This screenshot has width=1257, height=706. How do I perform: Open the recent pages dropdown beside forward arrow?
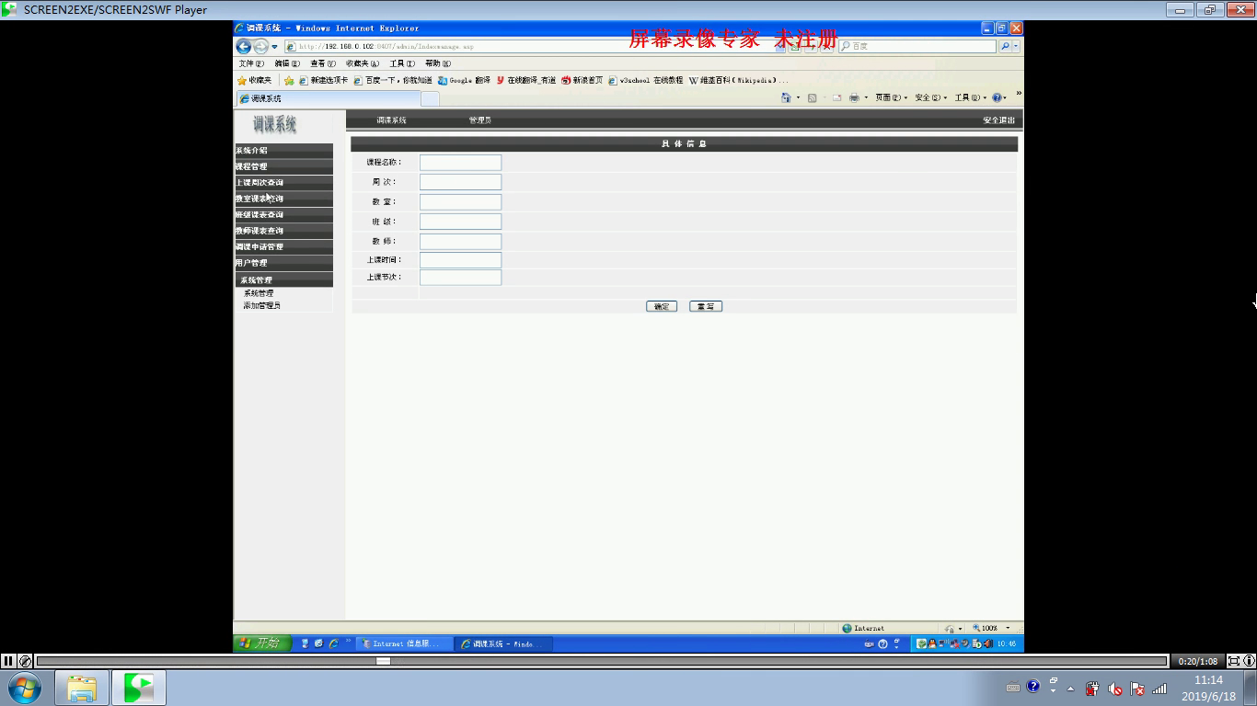(x=274, y=46)
